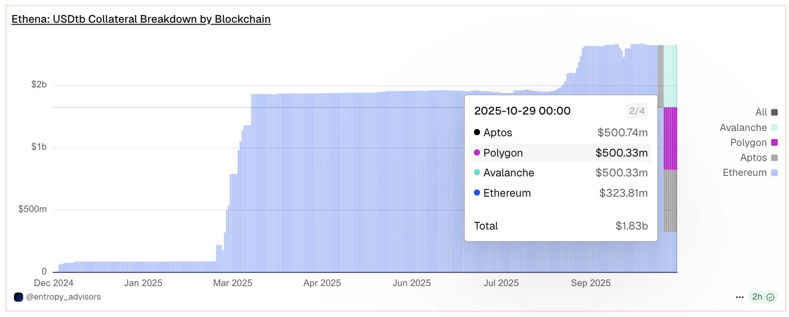Click the magenta Polygon bar segment
Screen dimensions: 789x317
coord(670,139)
